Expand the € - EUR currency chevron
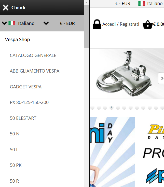 tap(46, 23)
